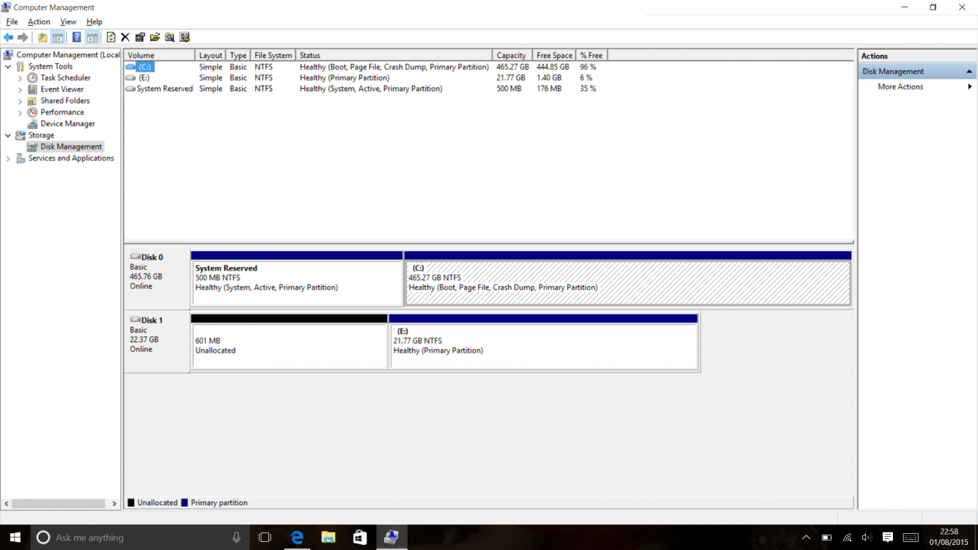Open the Properties toolbar icon

point(140,37)
